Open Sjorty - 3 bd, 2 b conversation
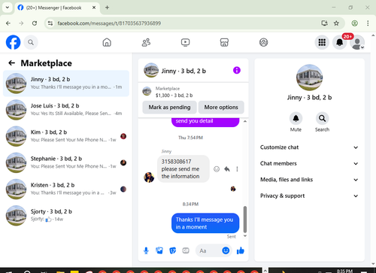376x273 pixels. pos(66,215)
